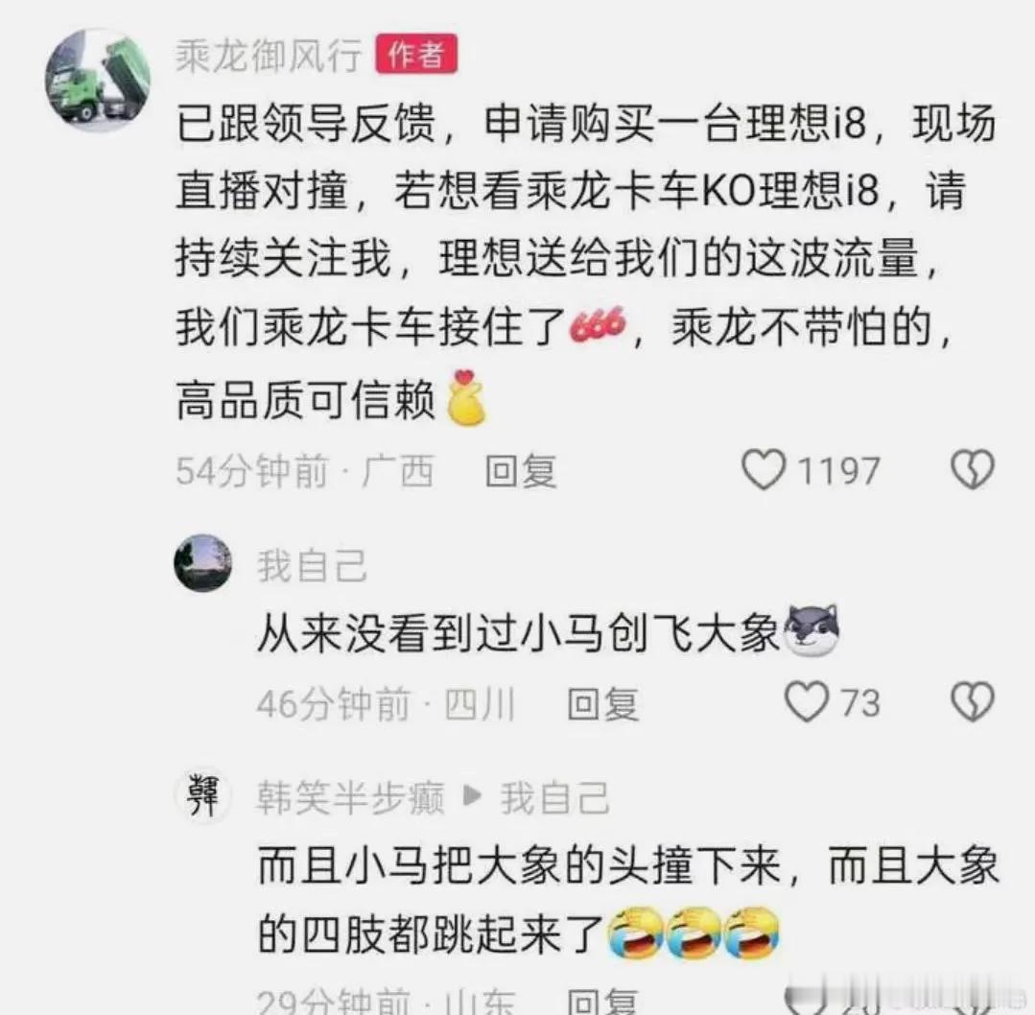
Task: Tap the red 666 sticker
Action: pyautogui.click(x=598, y=325)
